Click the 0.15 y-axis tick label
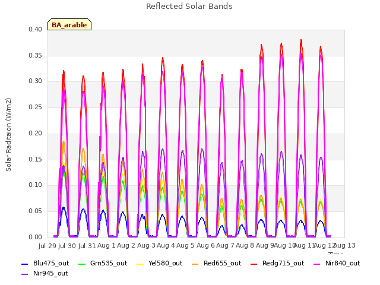Image resolution: width=380 pixels, height=285 pixels. 35,159
